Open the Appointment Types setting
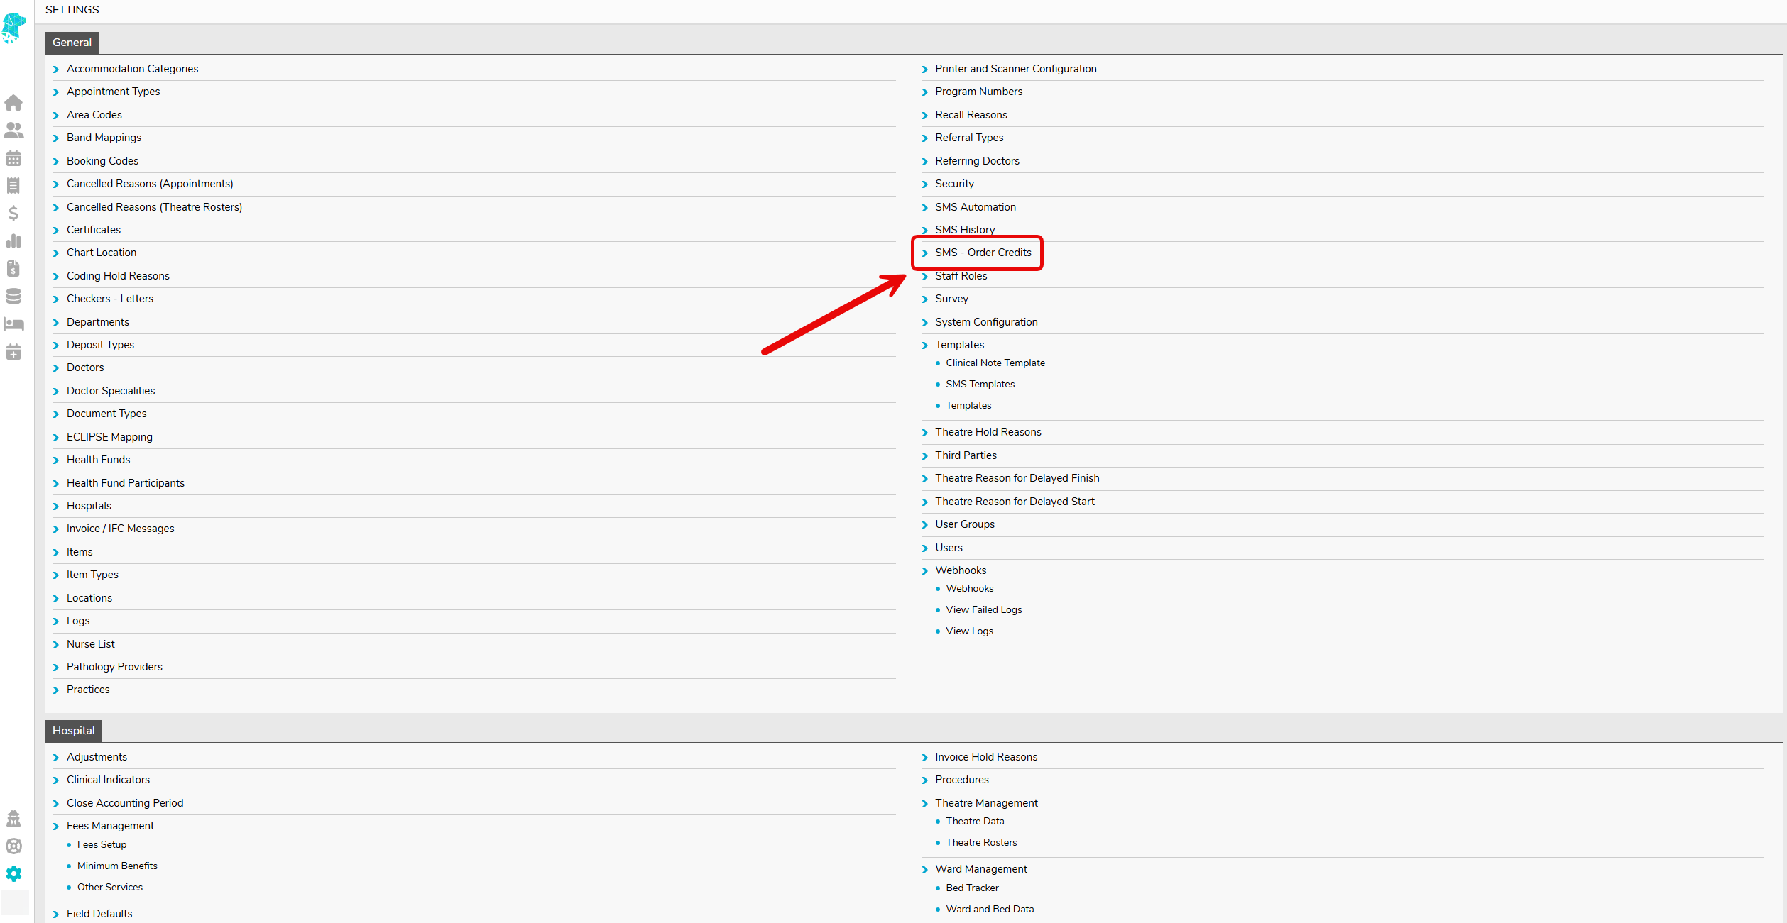1787x923 pixels. 113,92
